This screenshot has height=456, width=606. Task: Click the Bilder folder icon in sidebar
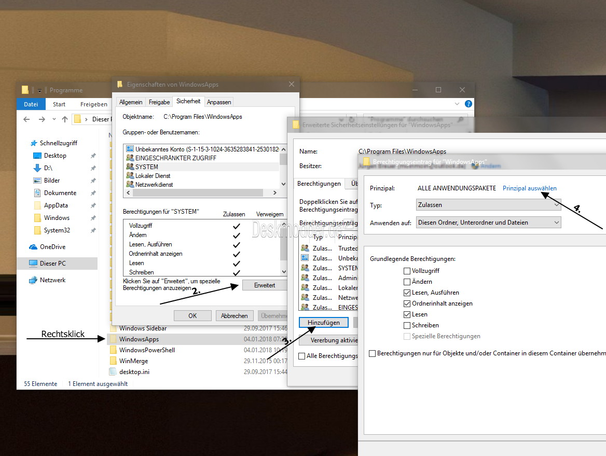(x=37, y=181)
